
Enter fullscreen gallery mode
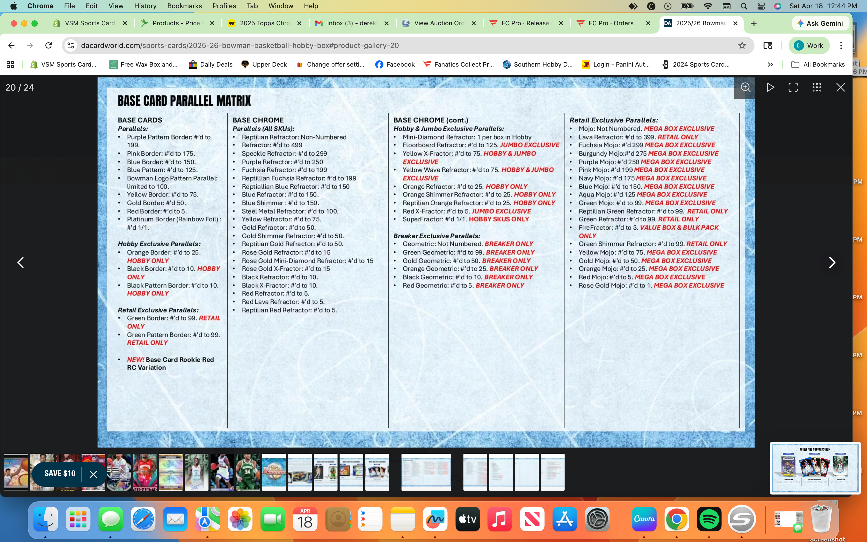coord(793,87)
